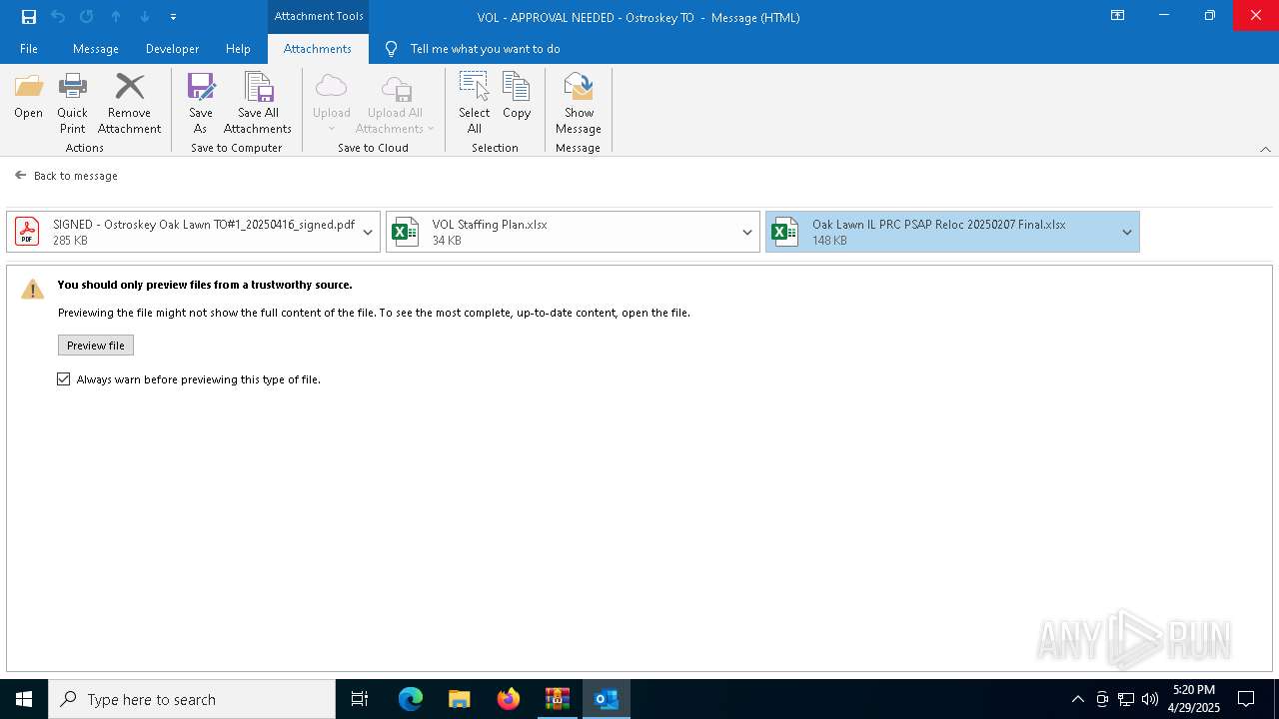1279x719 pixels.
Task: Click the volume speaker tray icon
Action: tap(1150, 699)
